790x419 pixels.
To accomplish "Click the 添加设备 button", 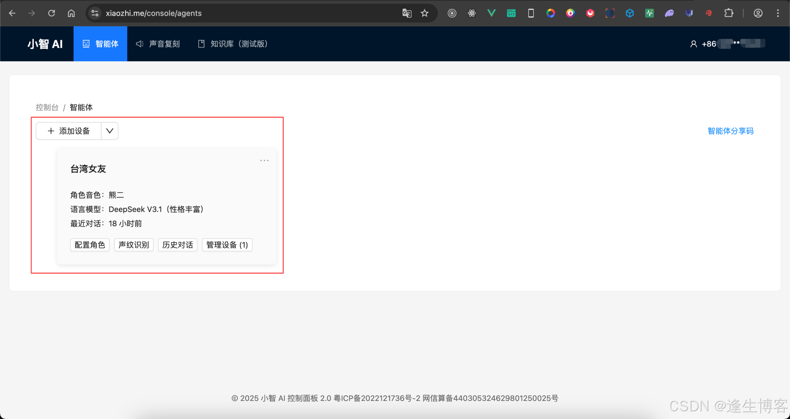I will (x=68, y=131).
